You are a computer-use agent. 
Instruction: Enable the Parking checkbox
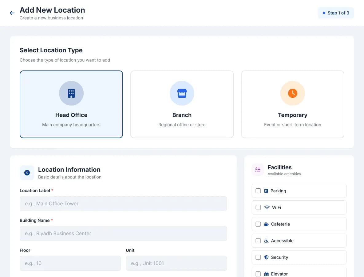click(258, 191)
